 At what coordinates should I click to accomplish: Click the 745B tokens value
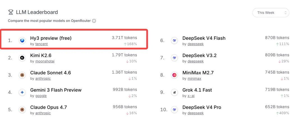[x=277, y=72]
